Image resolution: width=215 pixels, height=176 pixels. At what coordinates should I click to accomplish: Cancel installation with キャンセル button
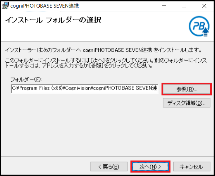(192, 167)
